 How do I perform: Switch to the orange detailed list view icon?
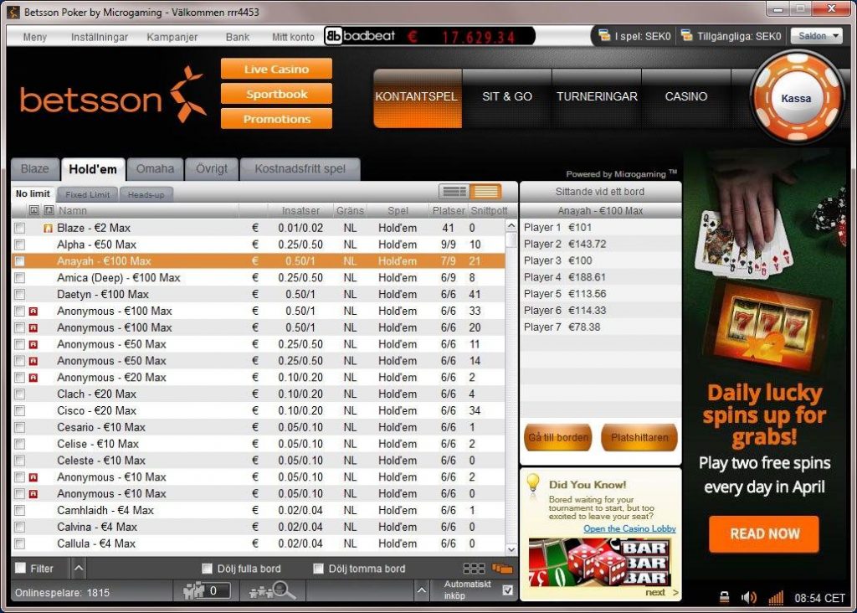tap(486, 192)
